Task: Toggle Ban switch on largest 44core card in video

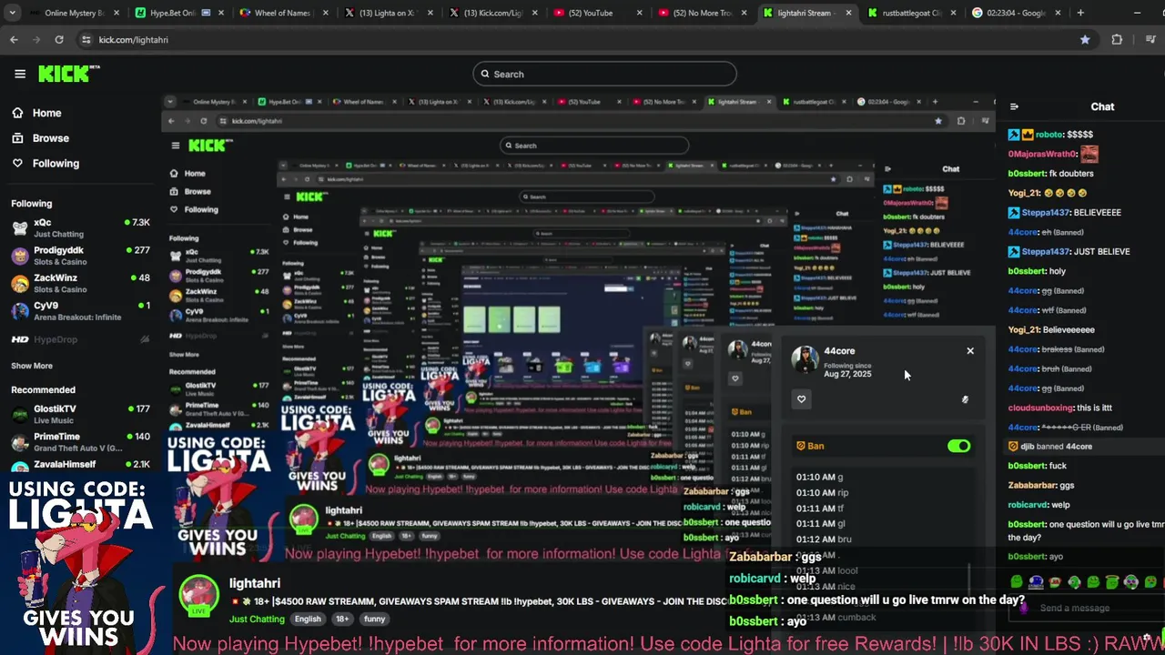Action: 958,447
